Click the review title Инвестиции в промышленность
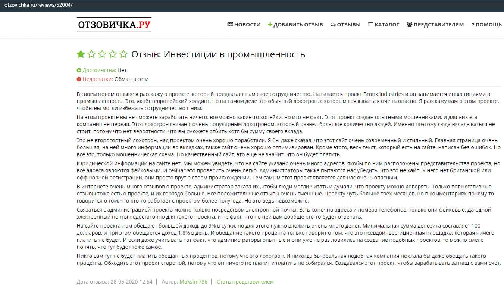The image size is (504, 288). pyautogui.click(x=235, y=54)
